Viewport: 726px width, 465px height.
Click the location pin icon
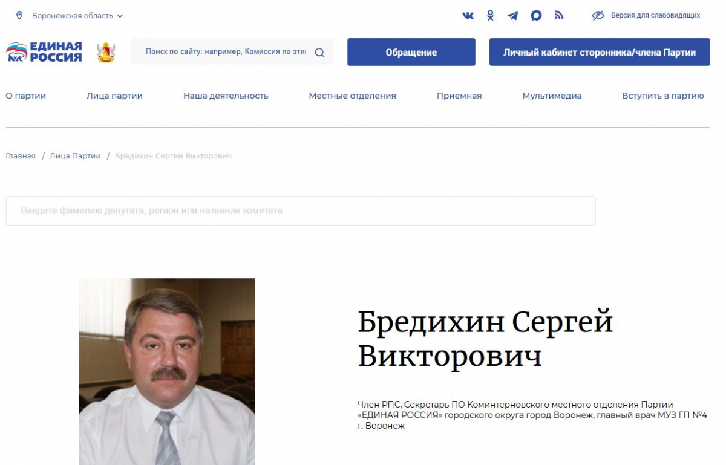coord(19,16)
